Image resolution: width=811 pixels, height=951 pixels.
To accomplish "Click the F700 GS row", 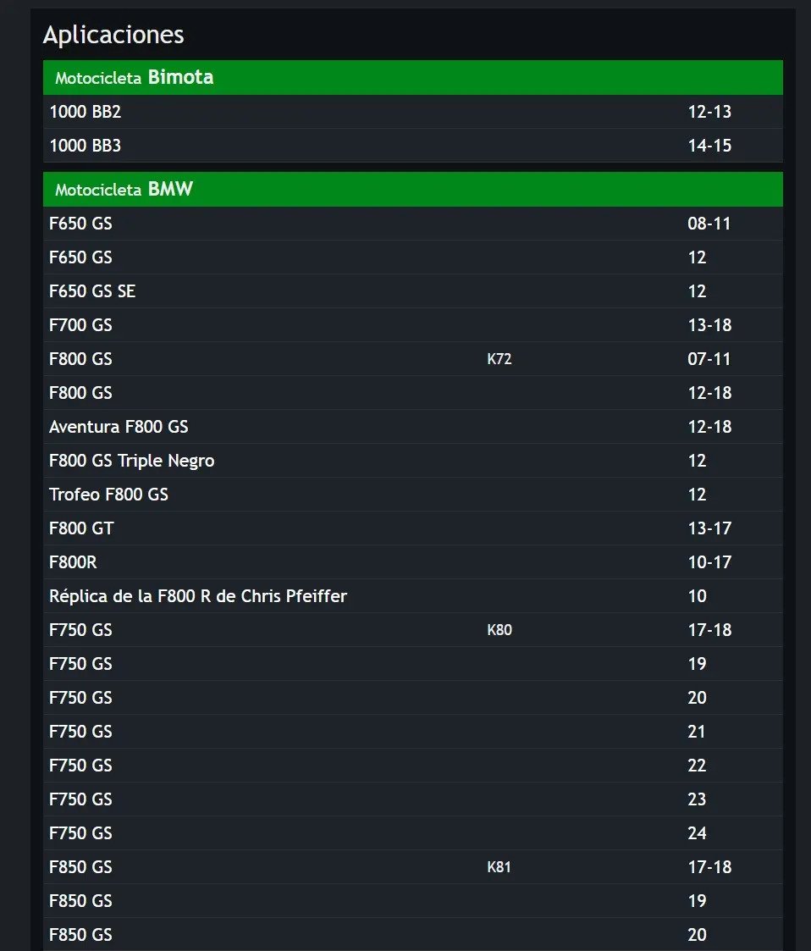I will (x=413, y=325).
